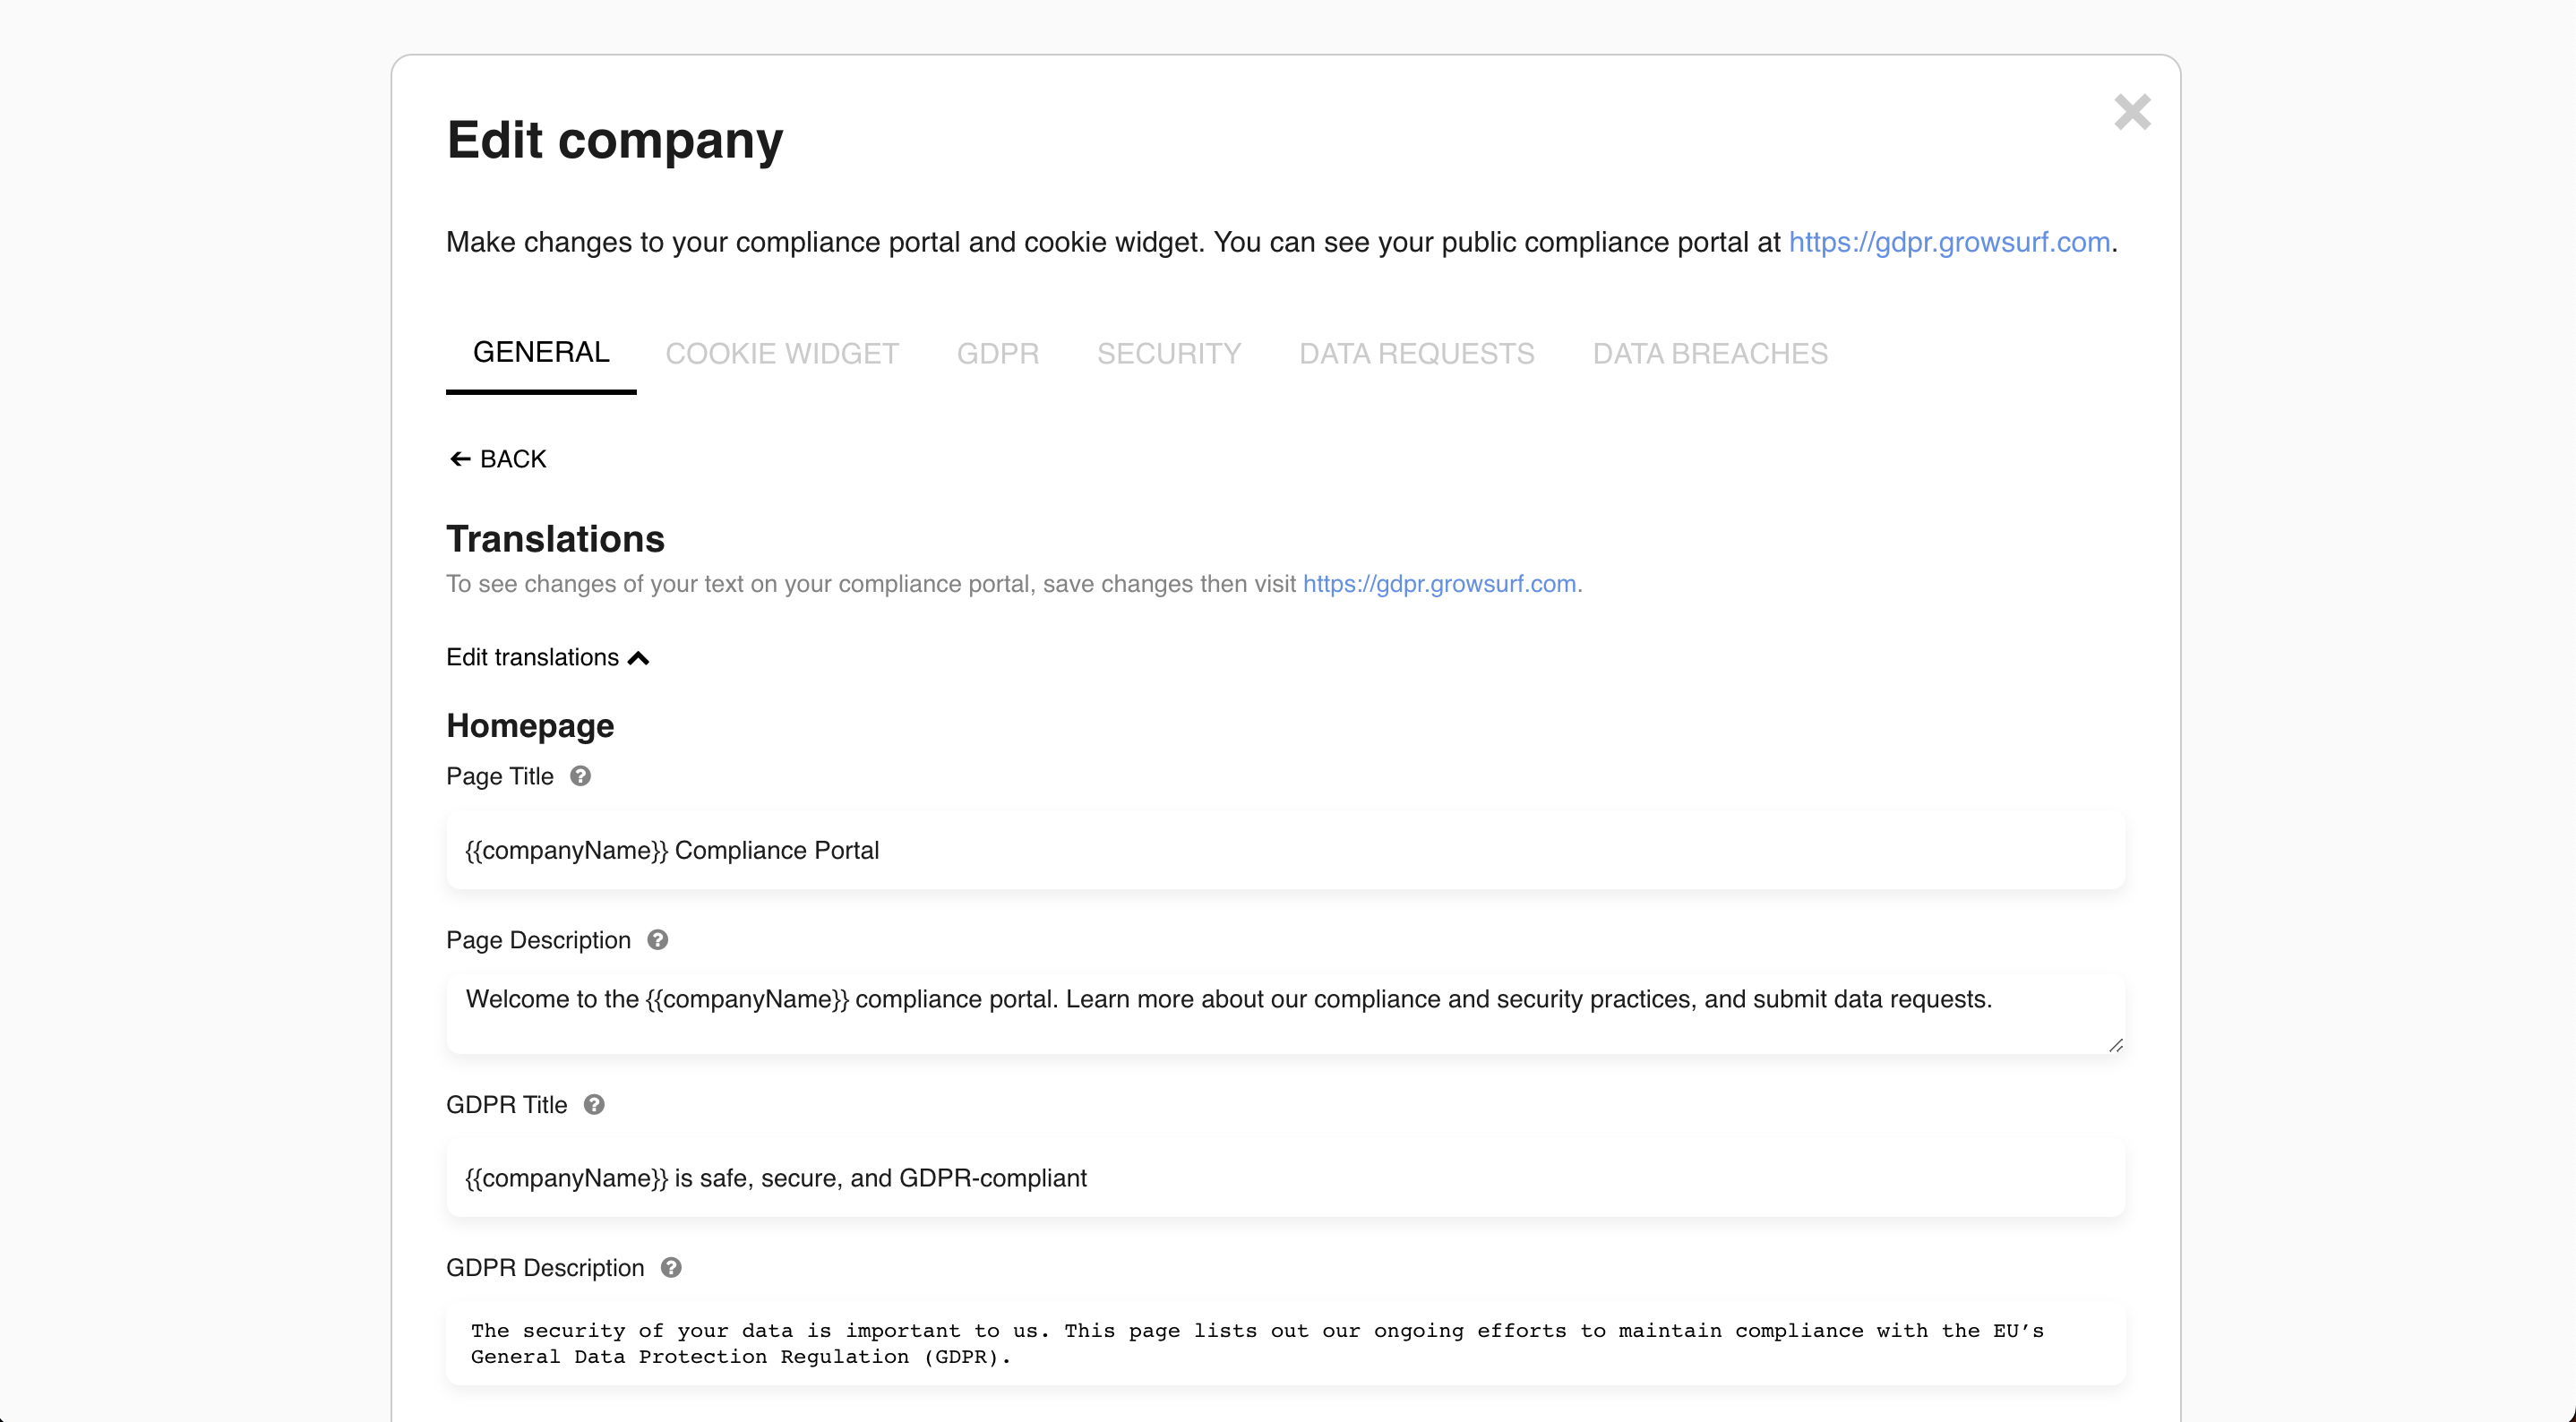
Task: Open the GDPR tab
Action: (997, 353)
